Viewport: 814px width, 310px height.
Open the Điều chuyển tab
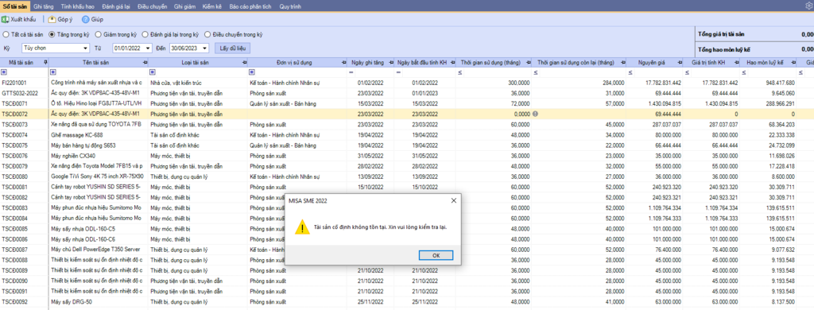(x=153, y=6)
